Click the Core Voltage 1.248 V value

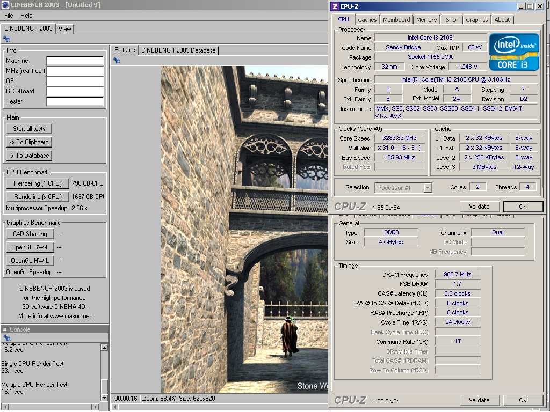point(467,67)
